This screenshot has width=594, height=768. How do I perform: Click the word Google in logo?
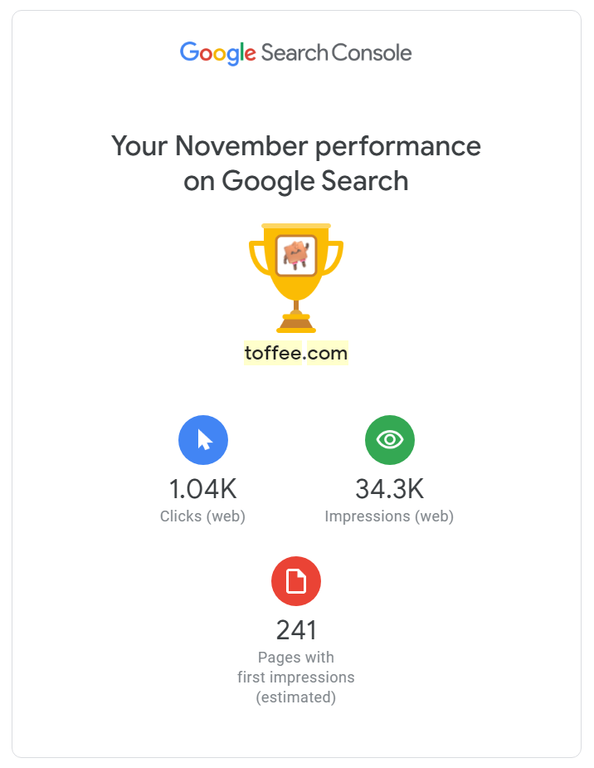click(217, 53)
